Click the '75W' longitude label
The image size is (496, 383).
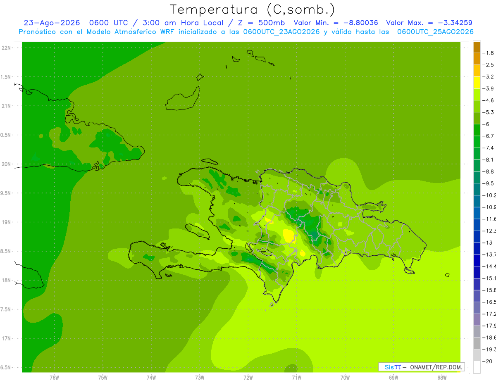(x=103, y=377)
